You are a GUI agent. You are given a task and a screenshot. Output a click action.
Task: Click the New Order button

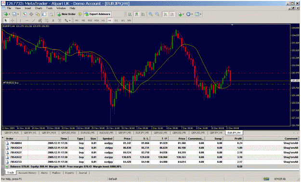(66, 14)
